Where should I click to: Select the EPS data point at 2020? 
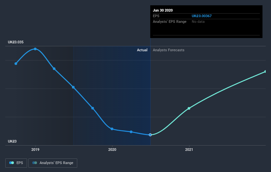[112, 129]
